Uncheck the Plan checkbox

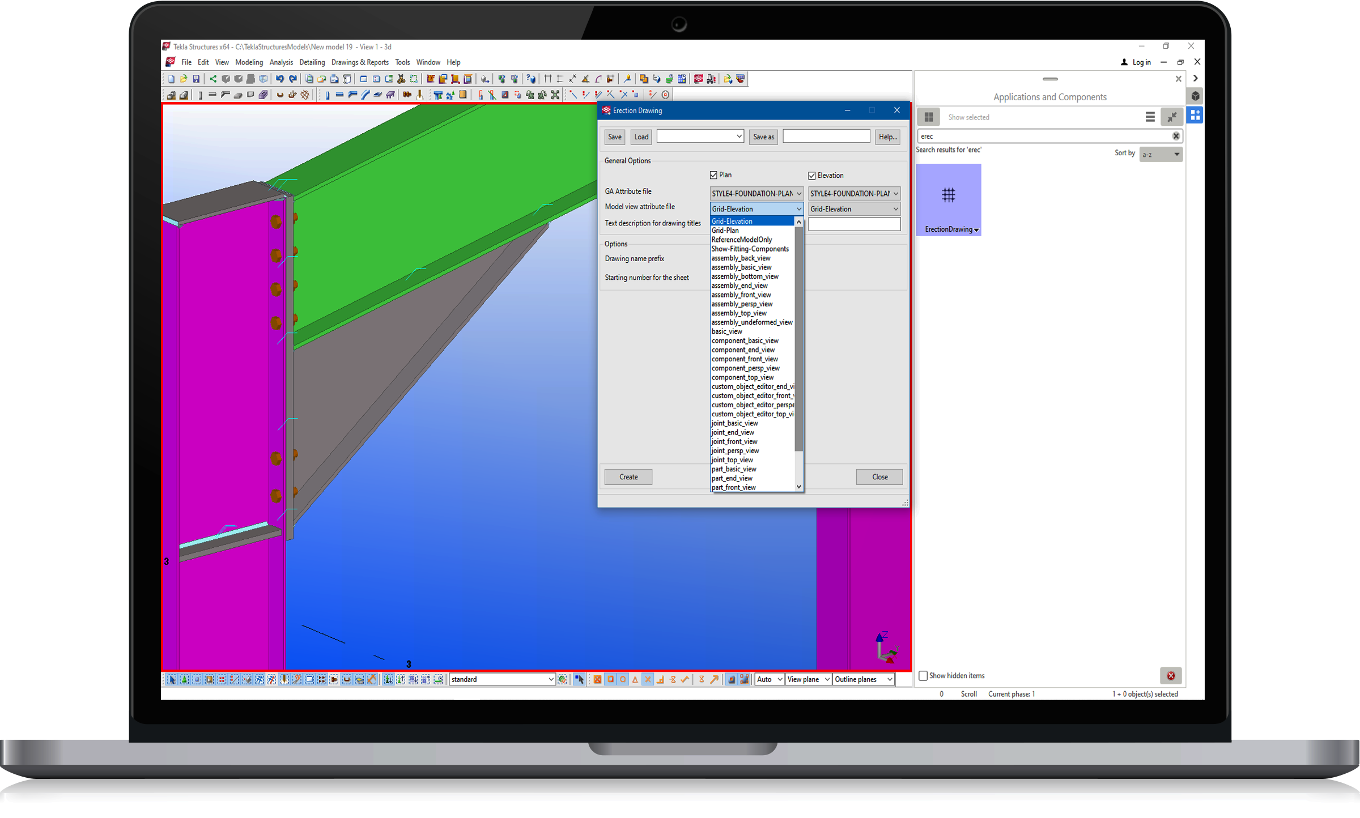pos(714,176)
